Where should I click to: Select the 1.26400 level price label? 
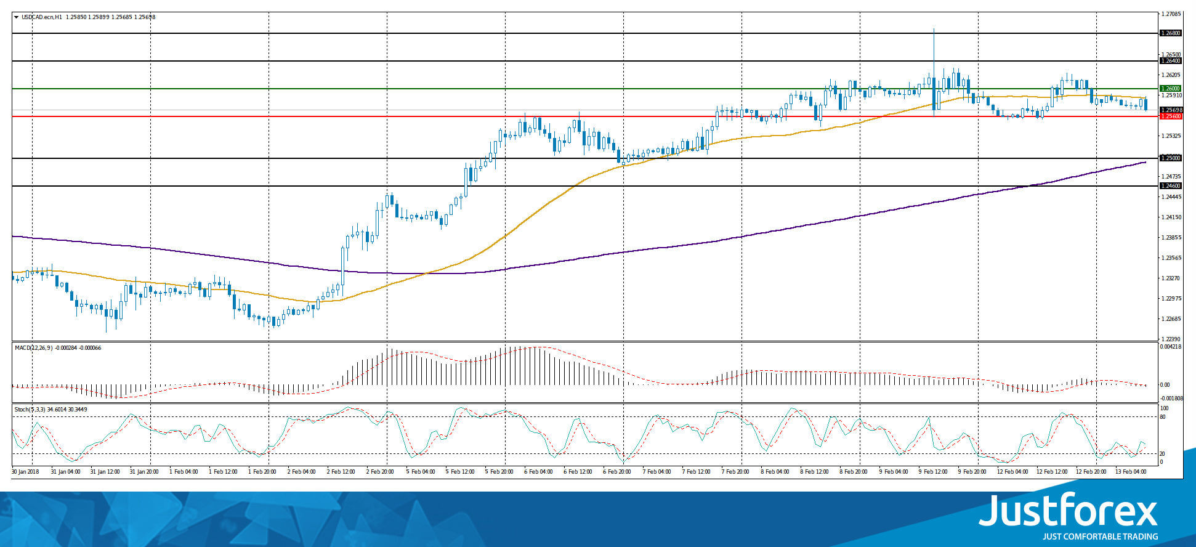coord(1171,61)
